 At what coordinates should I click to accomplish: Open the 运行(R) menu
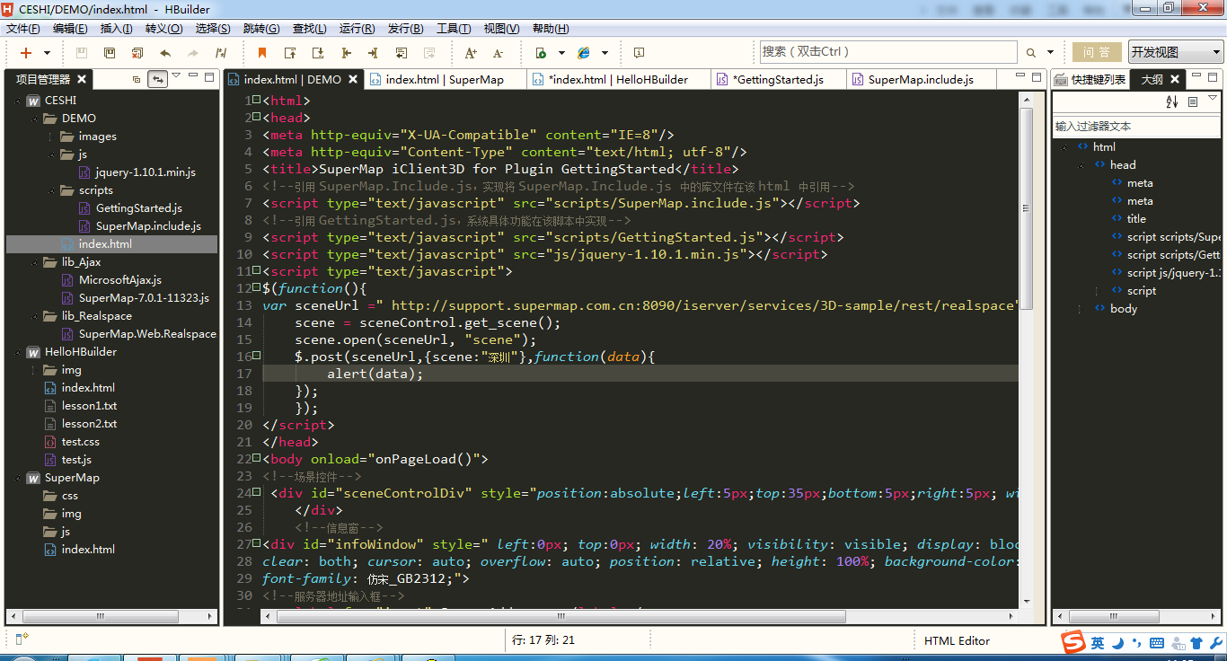(x=357, y=29)
